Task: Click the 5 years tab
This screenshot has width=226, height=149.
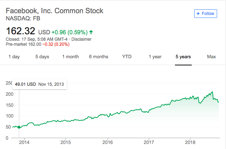Action: [x=183, y=56]
